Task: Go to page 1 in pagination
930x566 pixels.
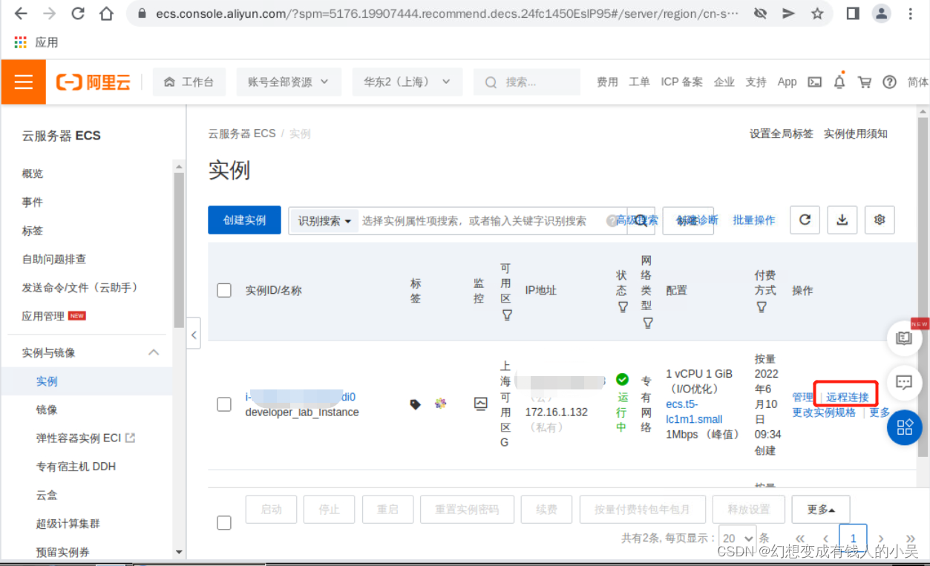Action: [x=853, y=538]
